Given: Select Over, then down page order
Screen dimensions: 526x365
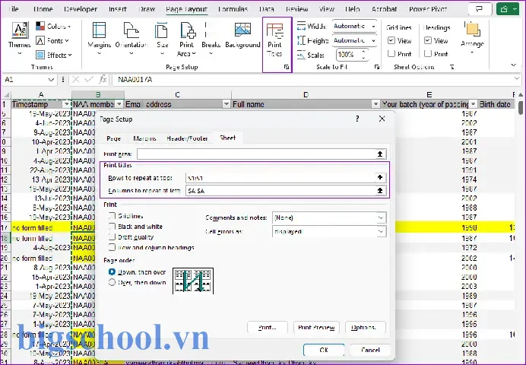Looking at the screenshot, I should tap(112, 282).
